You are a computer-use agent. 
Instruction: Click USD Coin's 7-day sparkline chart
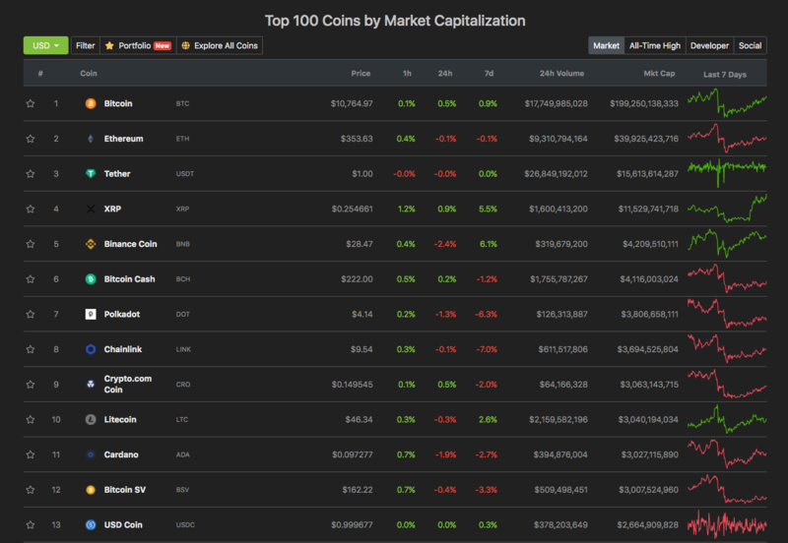(727, 524)
